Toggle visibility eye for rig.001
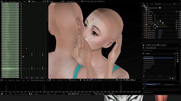The height and width of the screenshot is (101, 181). coord(176,27)
